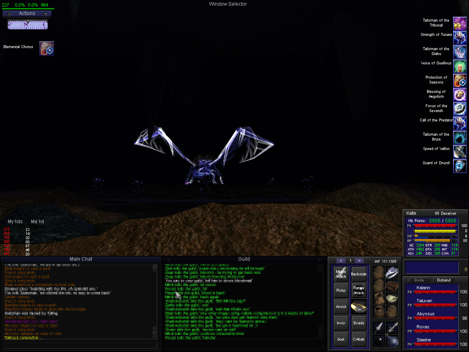This screenshot has height=352, width=469.
Task: Click the compass strip below Actions
Action: point(28,24)
